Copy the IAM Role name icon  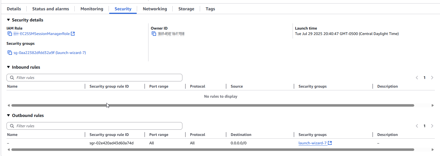(10, 34)
